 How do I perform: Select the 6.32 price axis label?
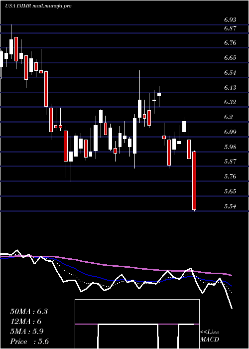[230, 102]
